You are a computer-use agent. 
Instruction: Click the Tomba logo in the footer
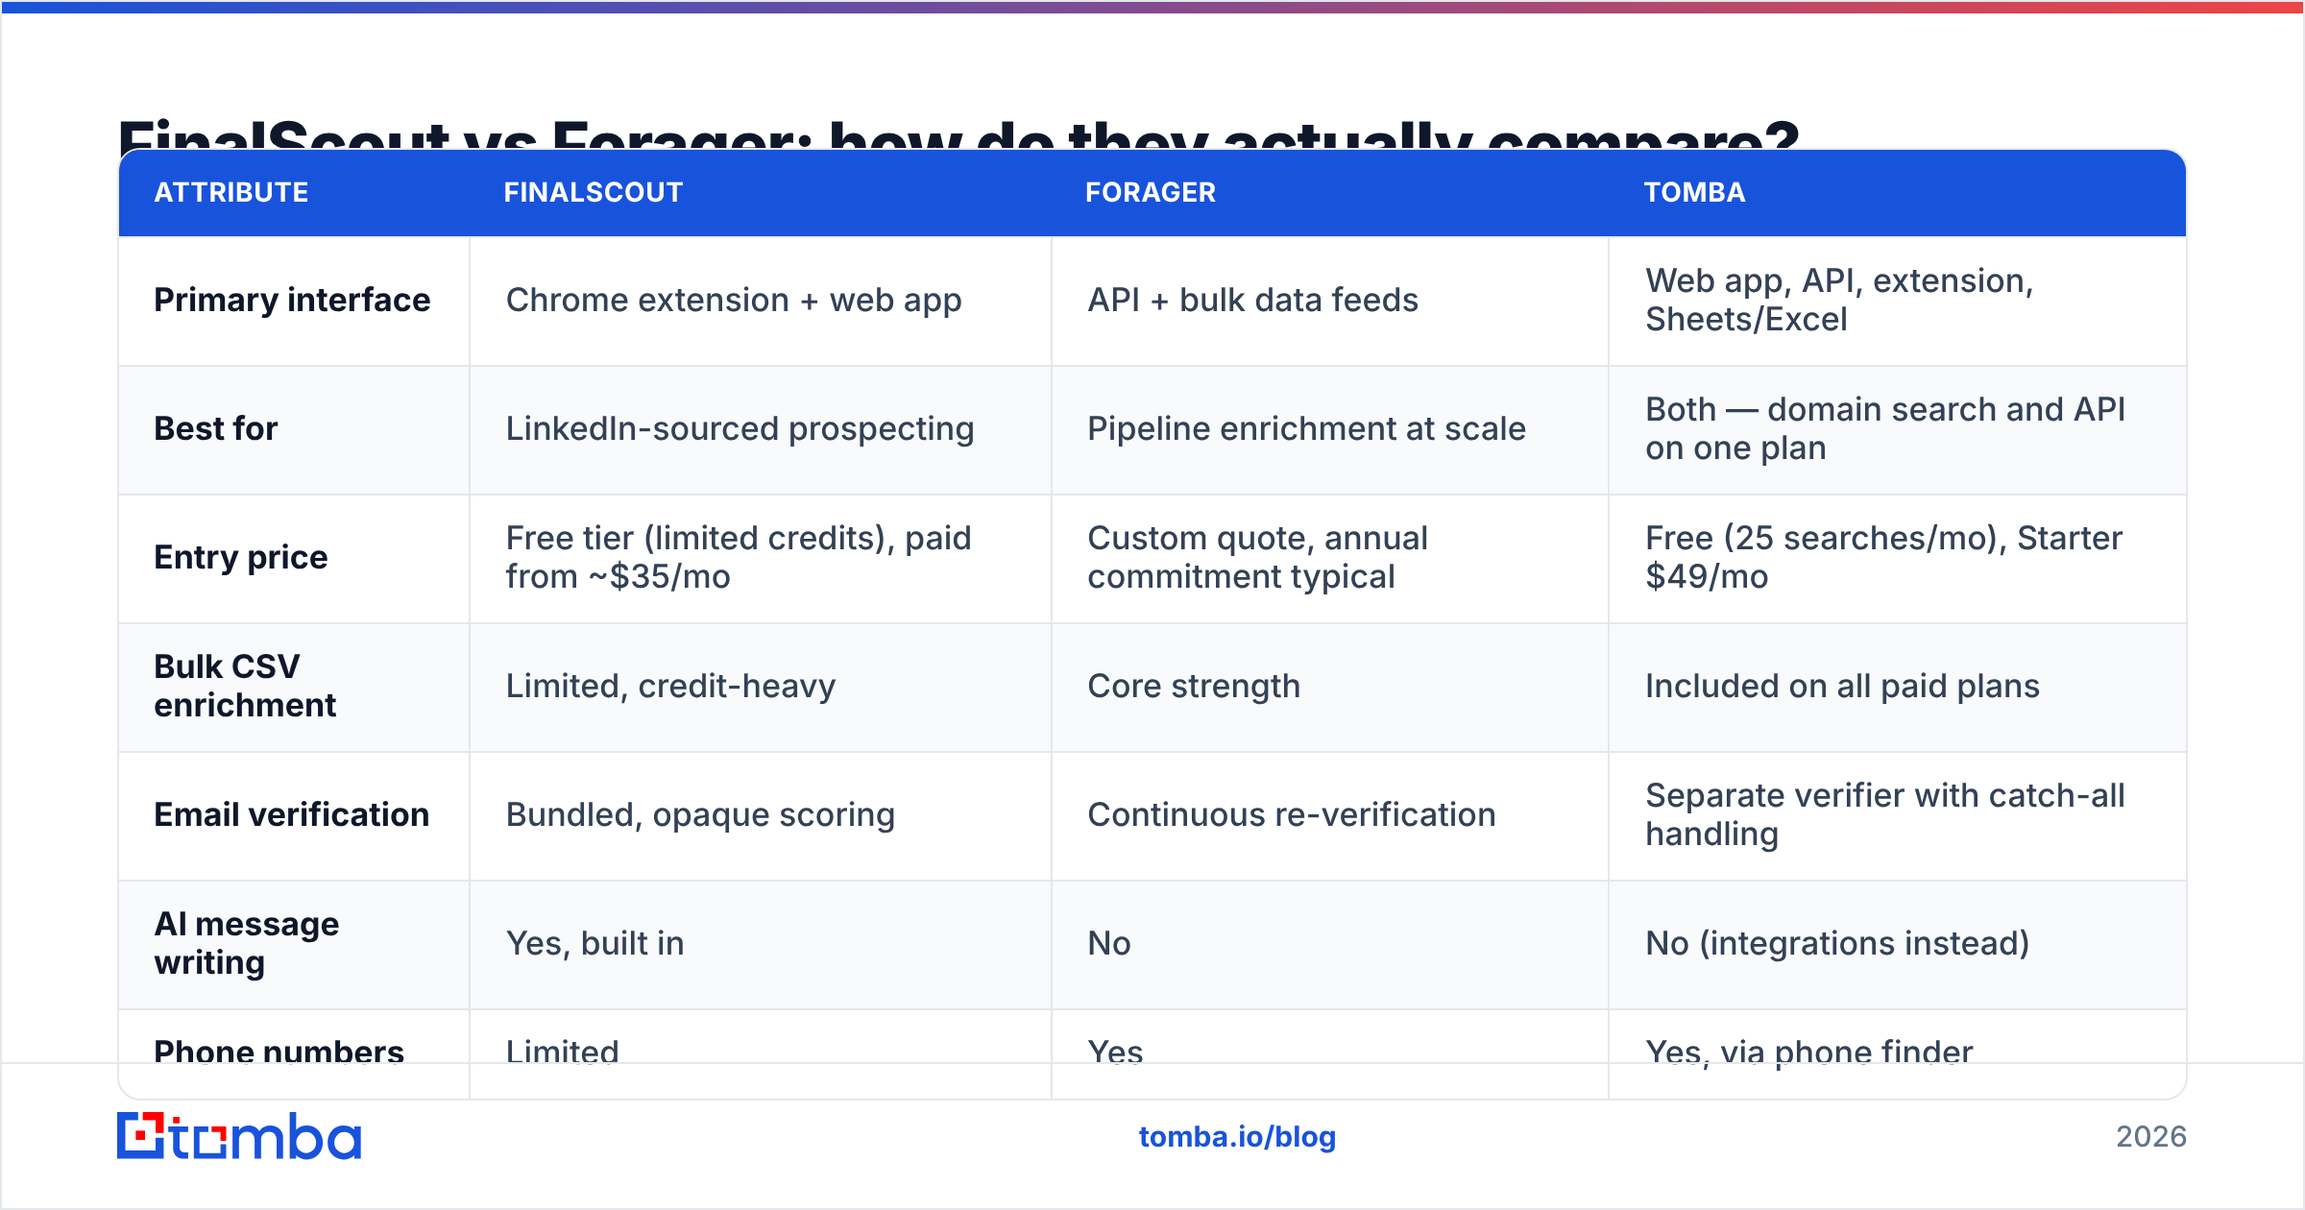coord(239,1136)
